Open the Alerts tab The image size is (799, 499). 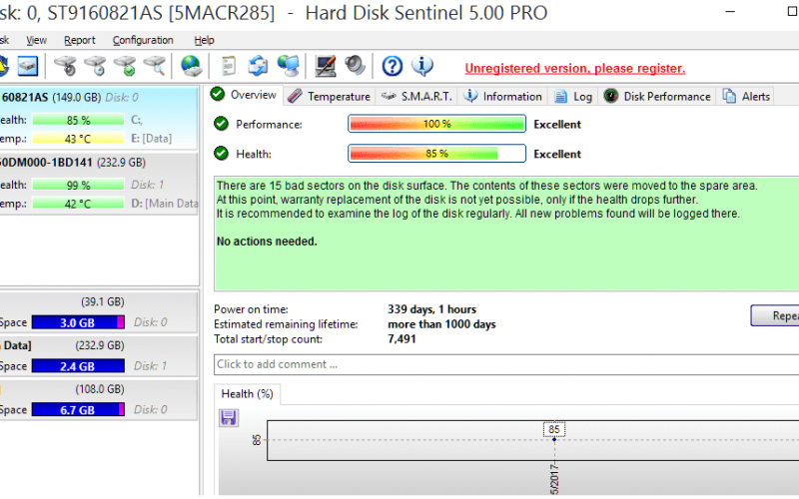point(746,96)
